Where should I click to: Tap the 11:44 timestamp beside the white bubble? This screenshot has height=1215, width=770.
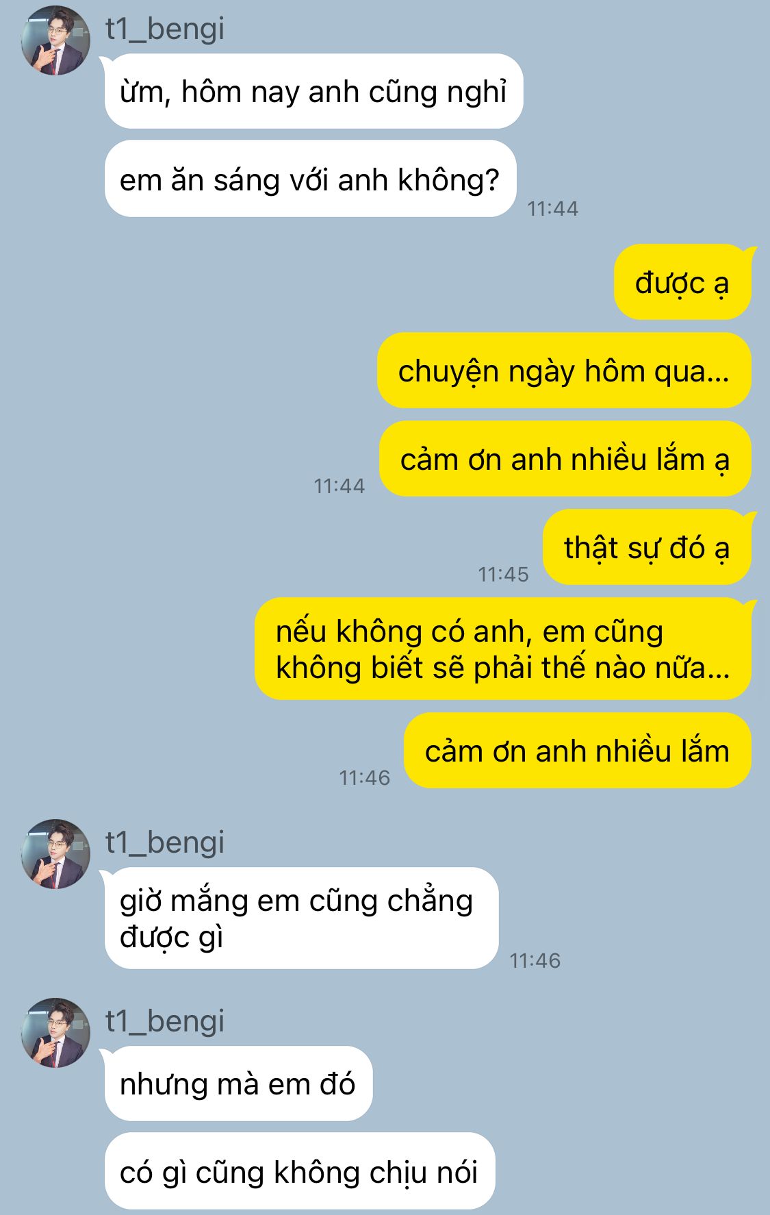[x=553, y=208]
